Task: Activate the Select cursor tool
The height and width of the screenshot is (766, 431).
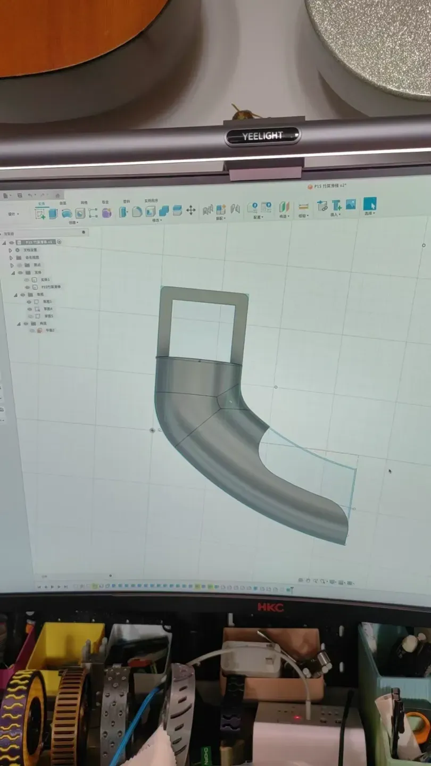Action: (x=370, y=204)
